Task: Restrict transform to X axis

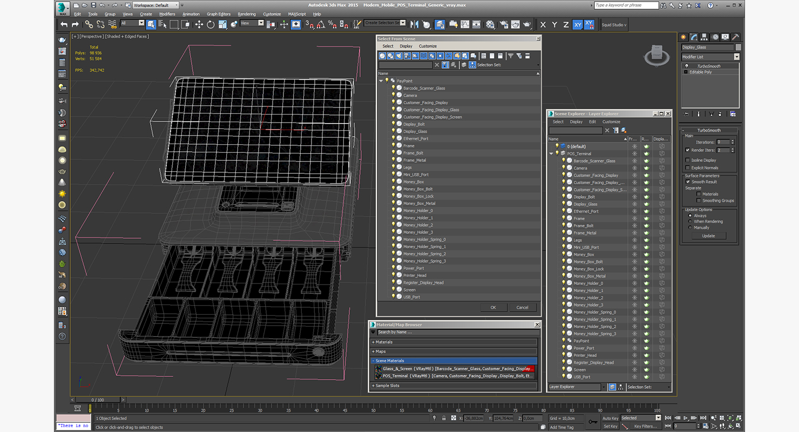Action: tap(543, 25)
